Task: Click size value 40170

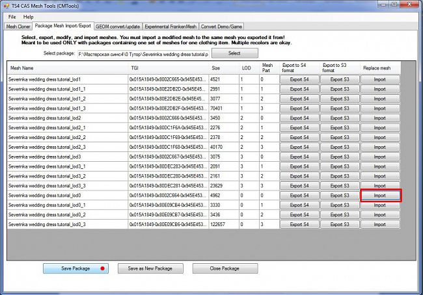Action: [x=224, y=147]
